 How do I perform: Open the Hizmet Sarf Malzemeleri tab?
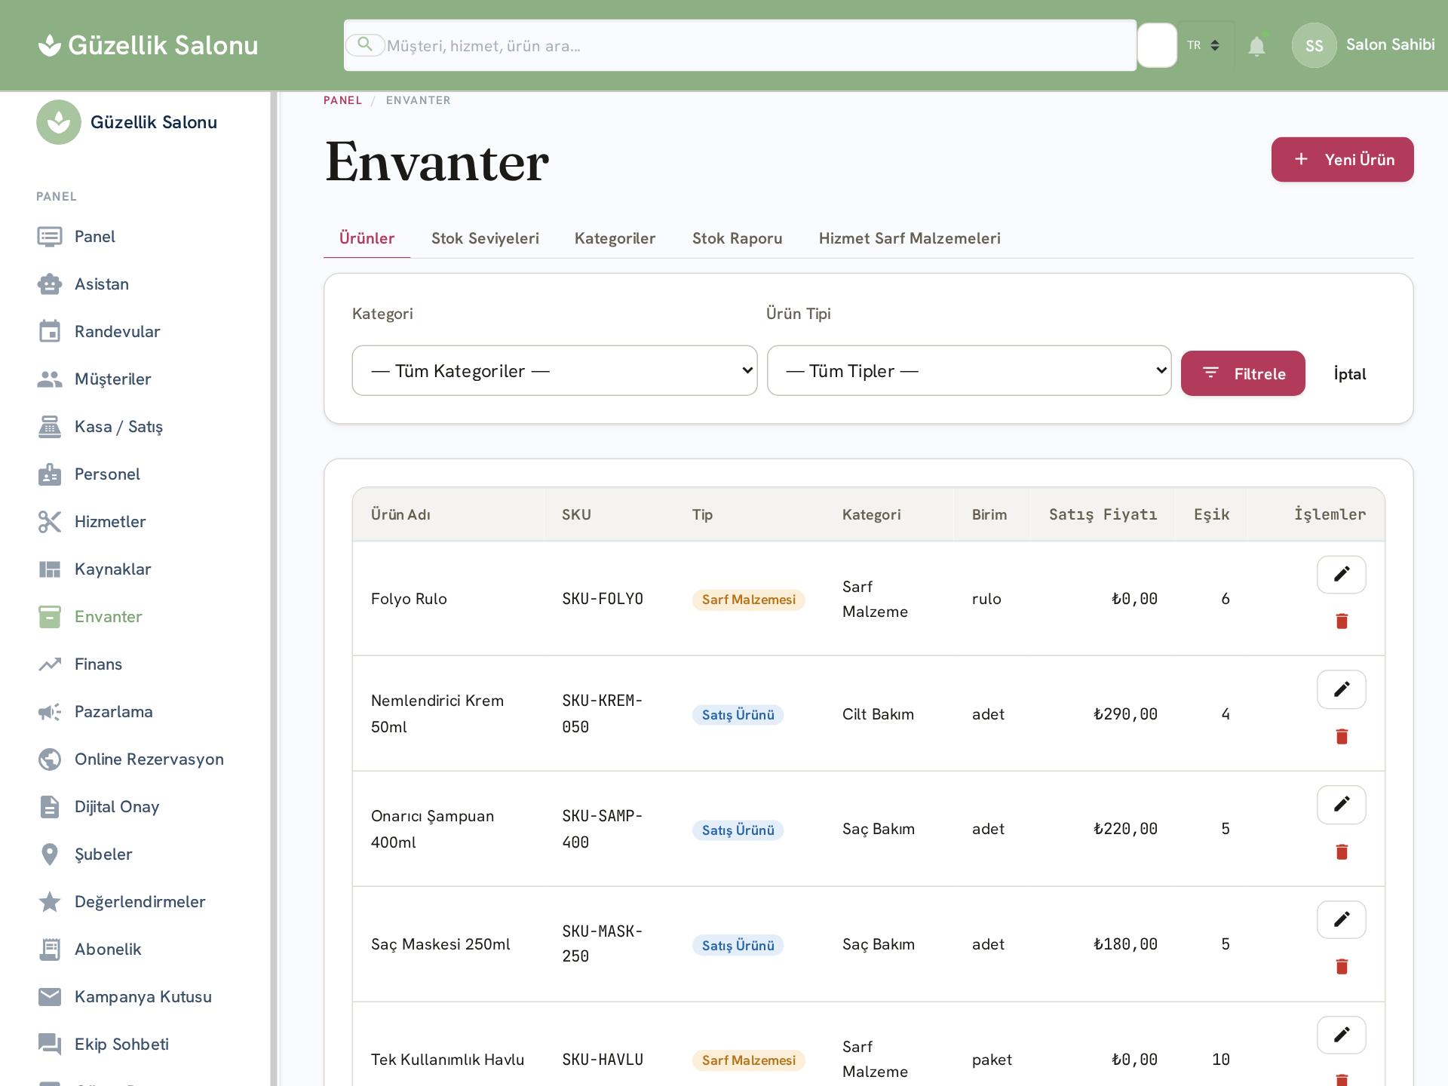pos(910,238)
